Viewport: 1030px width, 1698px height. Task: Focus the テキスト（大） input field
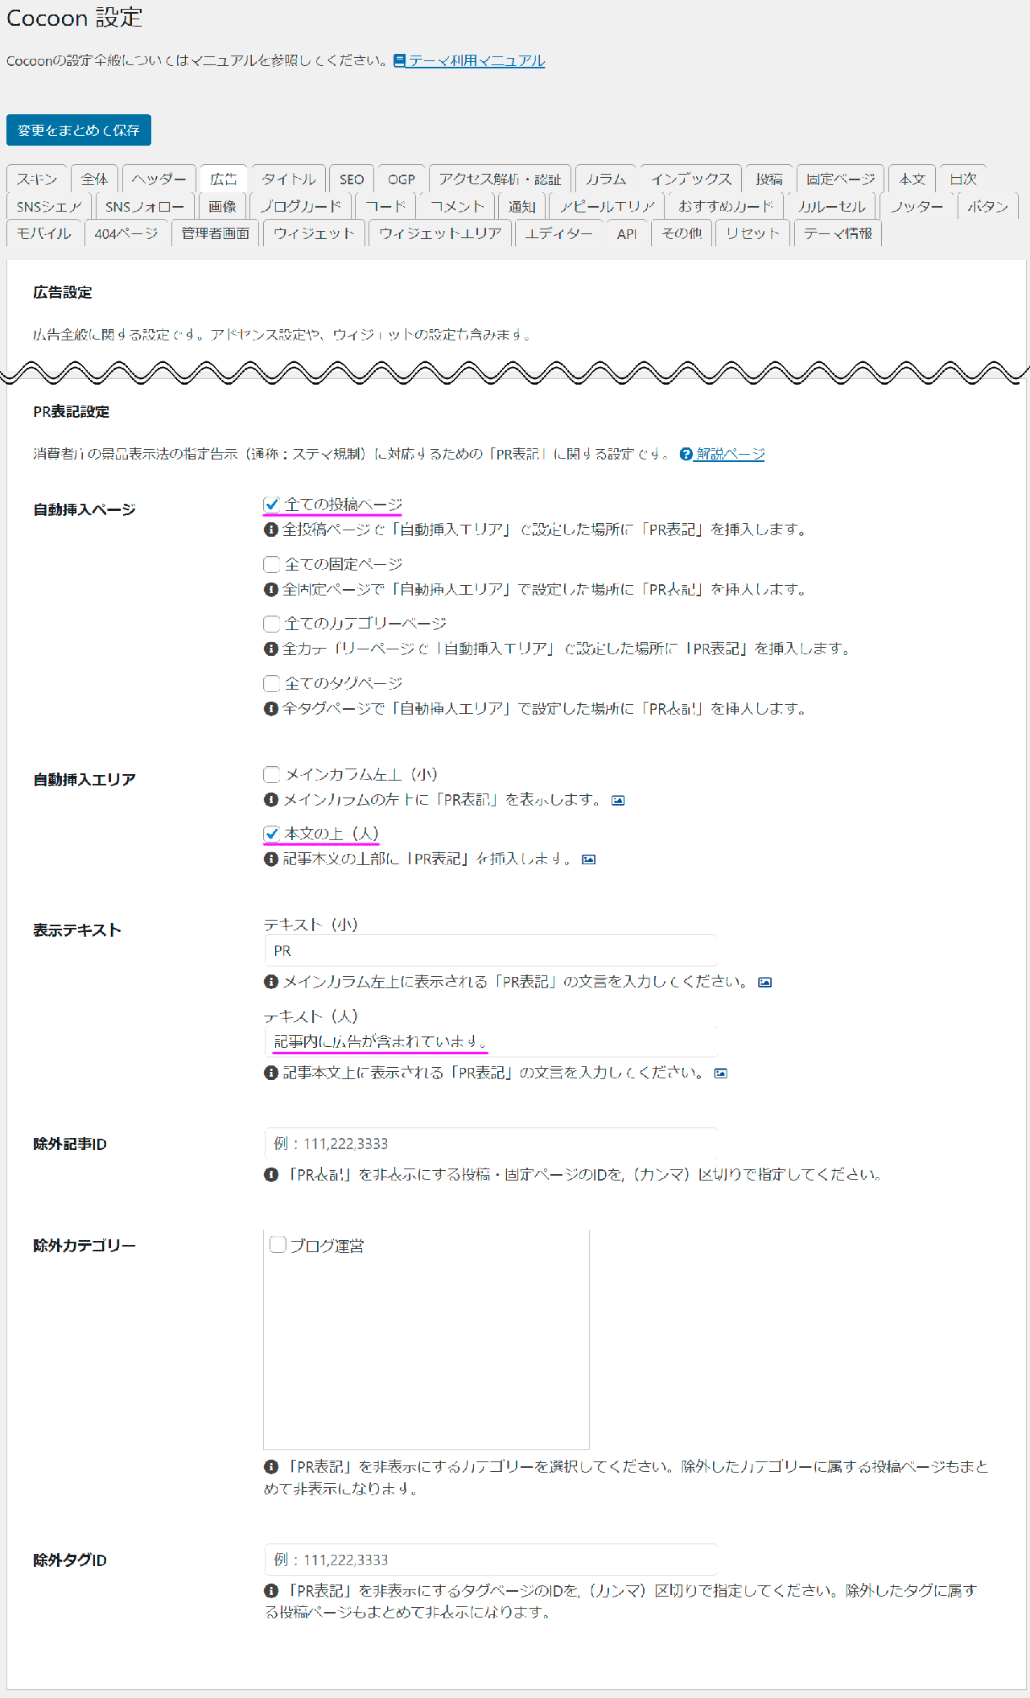click(x=491, y=1041)
